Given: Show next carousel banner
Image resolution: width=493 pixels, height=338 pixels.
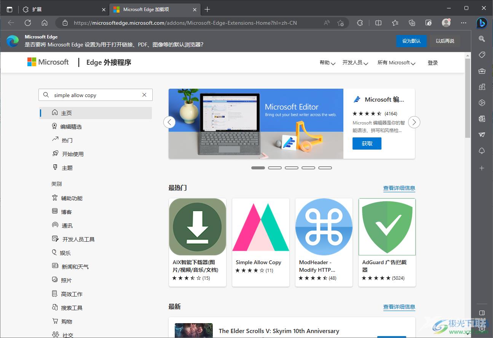Looking at the screenshot, I should click(414, 122).
